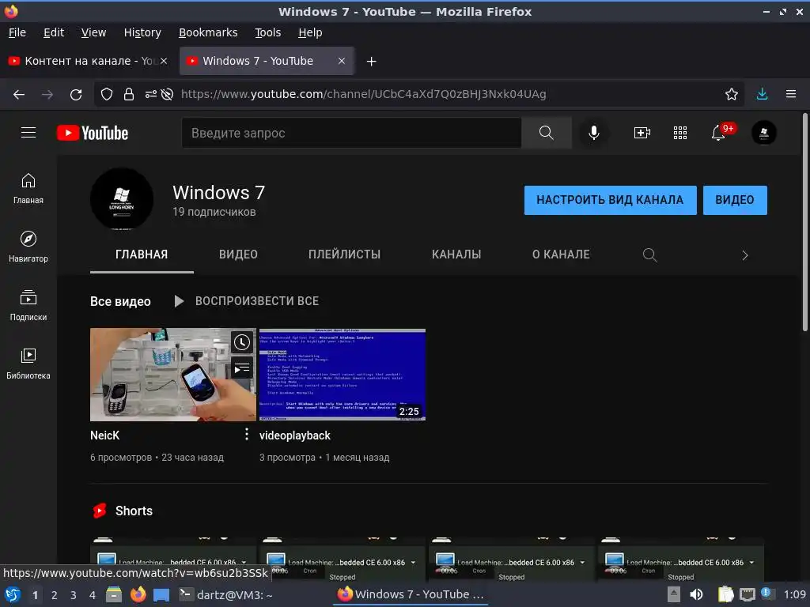This screenshot has width=810, height=607.
Task: Open the YouTube apps grid icon
Action: [x=680, y=133]
